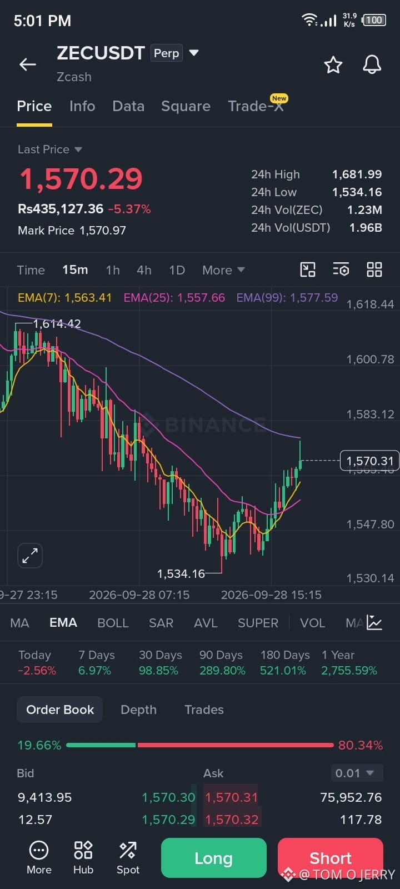Open the chart grid layout icon

pyautogui.click(x=374, y=270)
